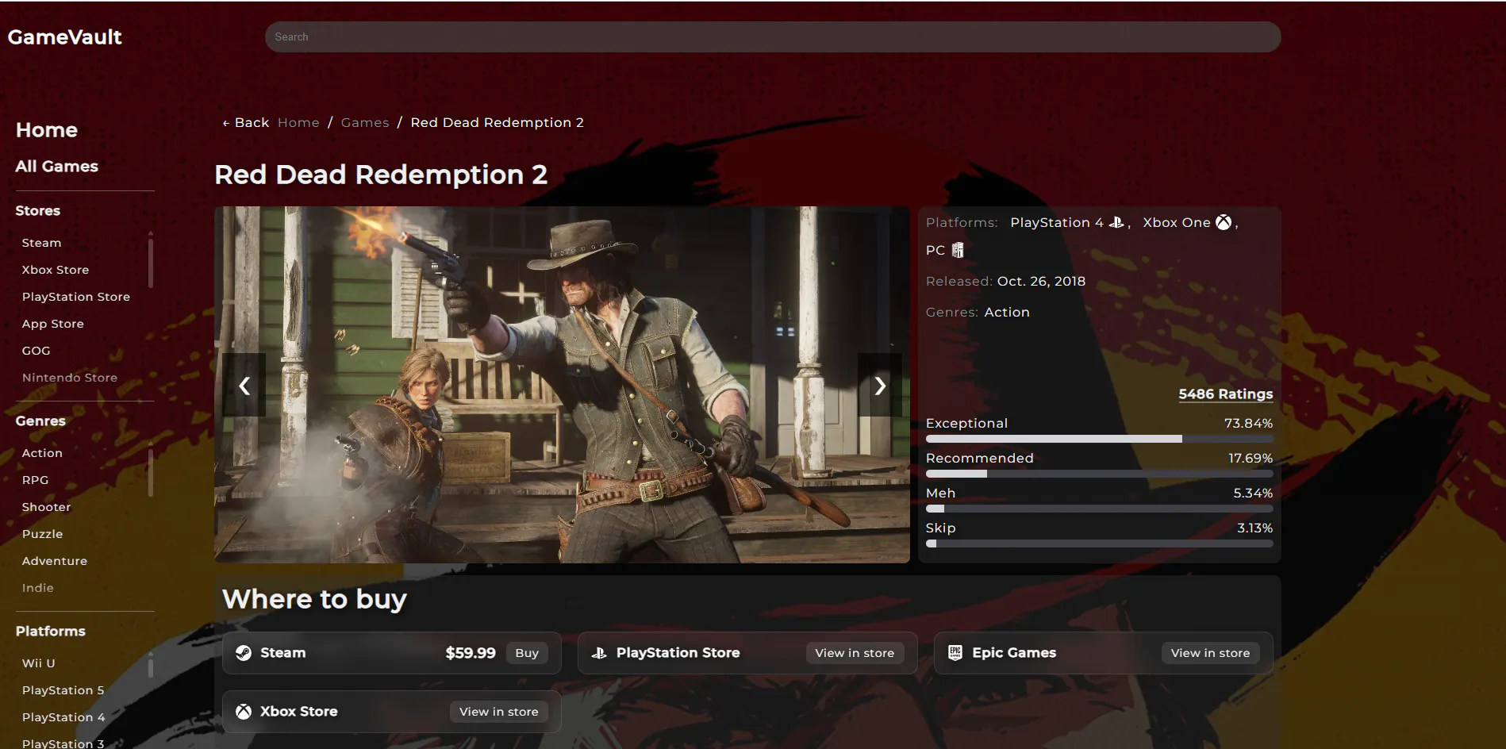This screenshot has height=749, width=1506.
Task: Select App Store under Stores
Action: pyautogui.click(x=53, y=324)
